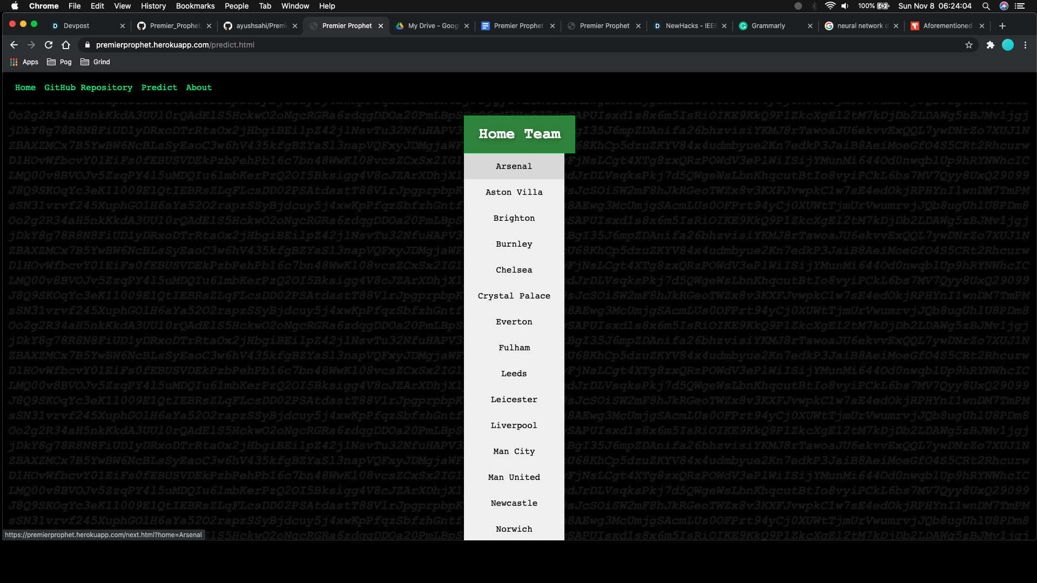Go to the About page link

coord(199,87)
